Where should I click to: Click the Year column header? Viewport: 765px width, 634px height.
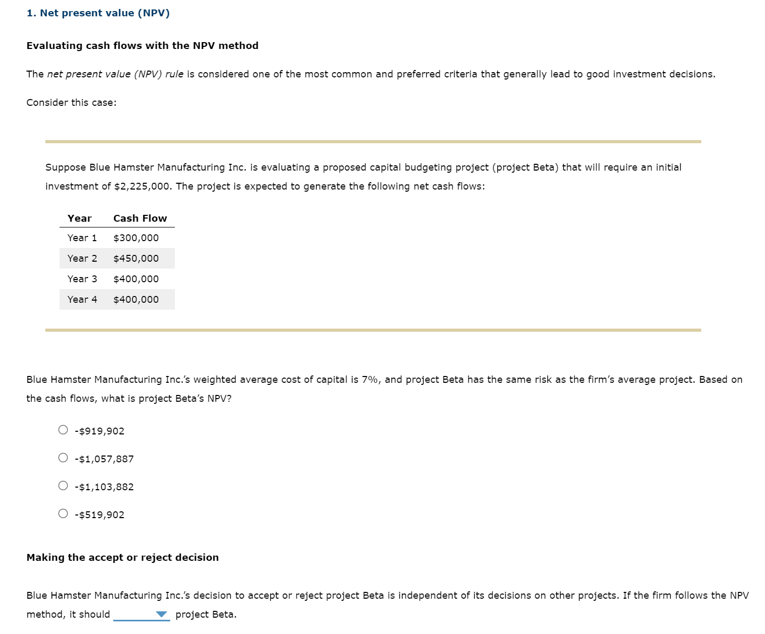tap(79, 218)
